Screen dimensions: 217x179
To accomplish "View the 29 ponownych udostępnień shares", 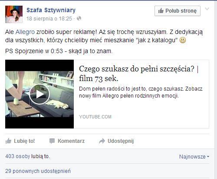I will coord(38,171).
